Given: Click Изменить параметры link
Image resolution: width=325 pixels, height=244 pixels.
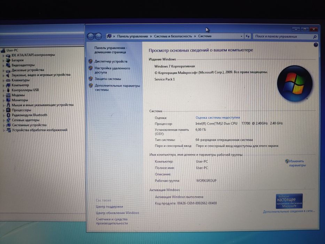Looking at the screenshot, I should point(297,163).
